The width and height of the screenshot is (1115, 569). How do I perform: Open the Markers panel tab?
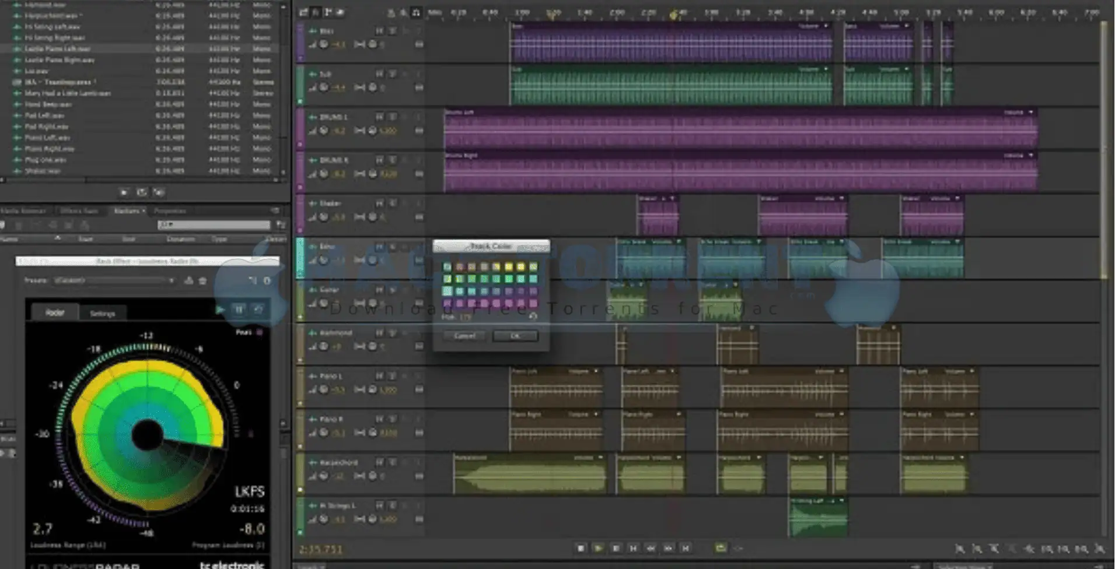[x=127, y=211]
